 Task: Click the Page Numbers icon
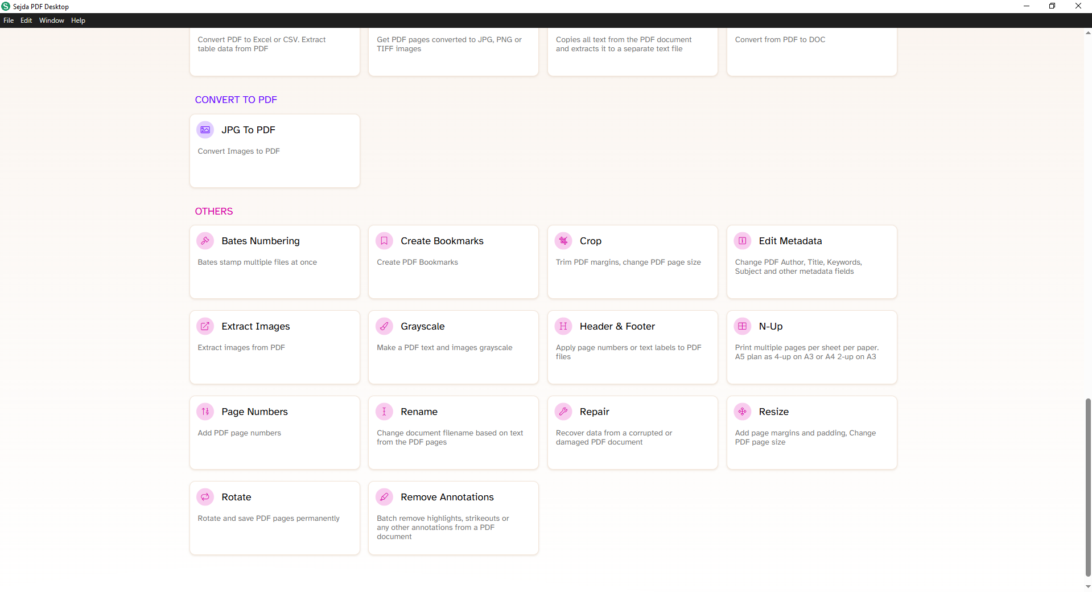205,412
